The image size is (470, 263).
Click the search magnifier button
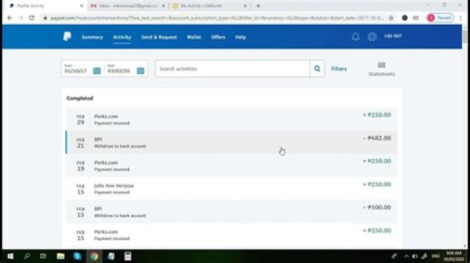coord(317,69)
